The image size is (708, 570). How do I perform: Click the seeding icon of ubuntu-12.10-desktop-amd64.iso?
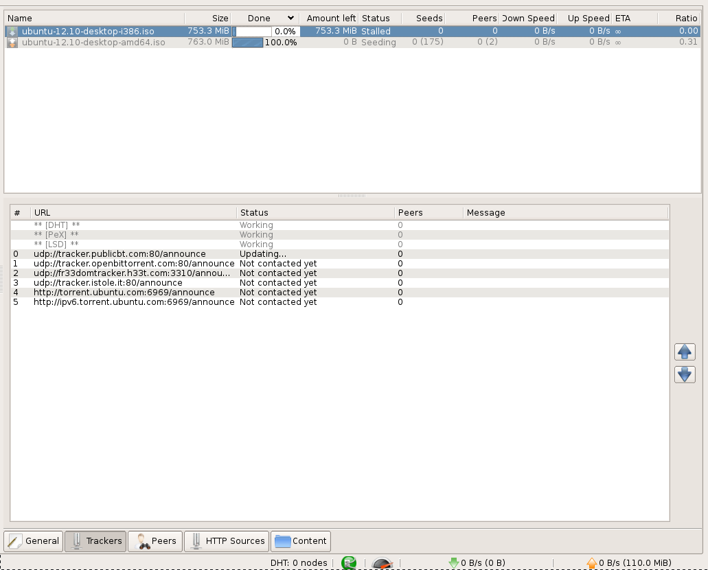12,43
